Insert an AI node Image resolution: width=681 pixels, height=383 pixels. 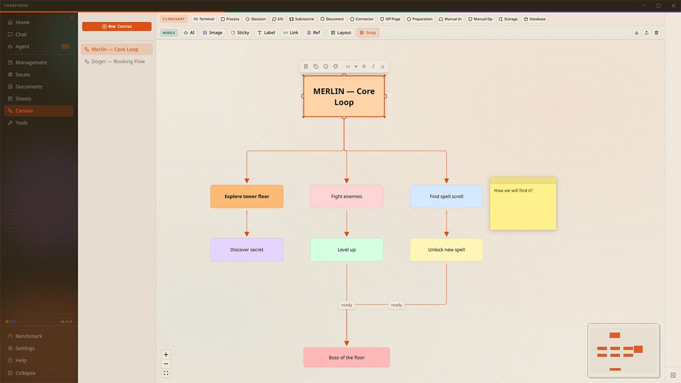(x=189, y=32)
